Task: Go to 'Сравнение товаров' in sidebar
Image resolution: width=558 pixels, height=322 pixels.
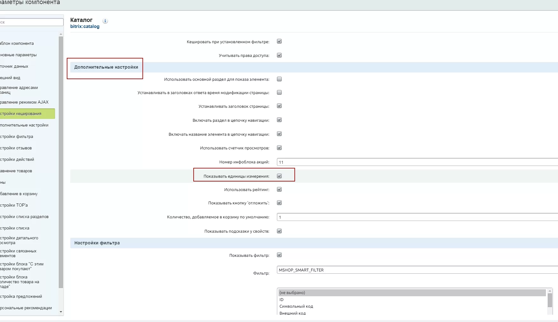Action: pyautogui.click(x=16, y=171)
